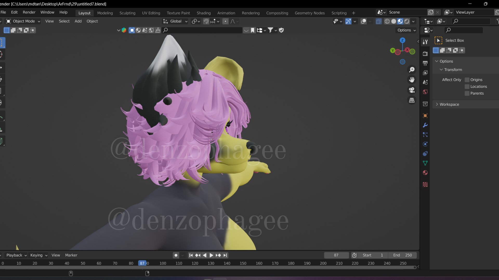Image resolution: width=499 pixels, height=280 pixels.
Task: Enable the Parents checkbox
Action: pos(467,93)
